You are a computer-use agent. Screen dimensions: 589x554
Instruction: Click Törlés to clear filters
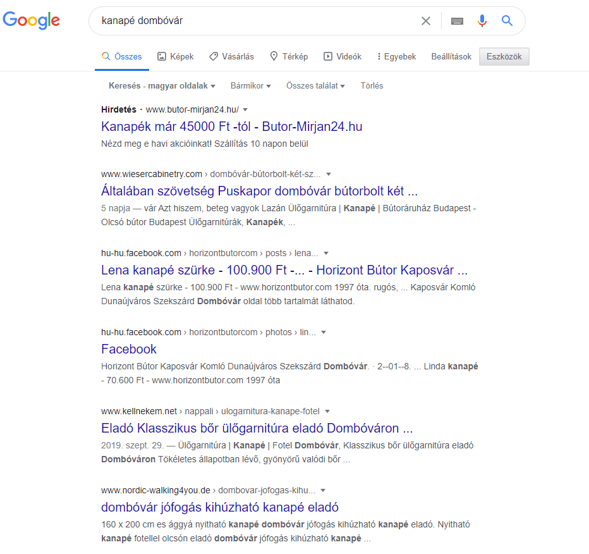(x=372, y=86)
